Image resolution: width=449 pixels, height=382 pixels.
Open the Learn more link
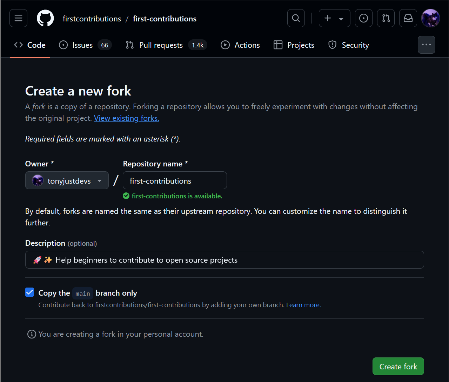(x=303, y=305)
